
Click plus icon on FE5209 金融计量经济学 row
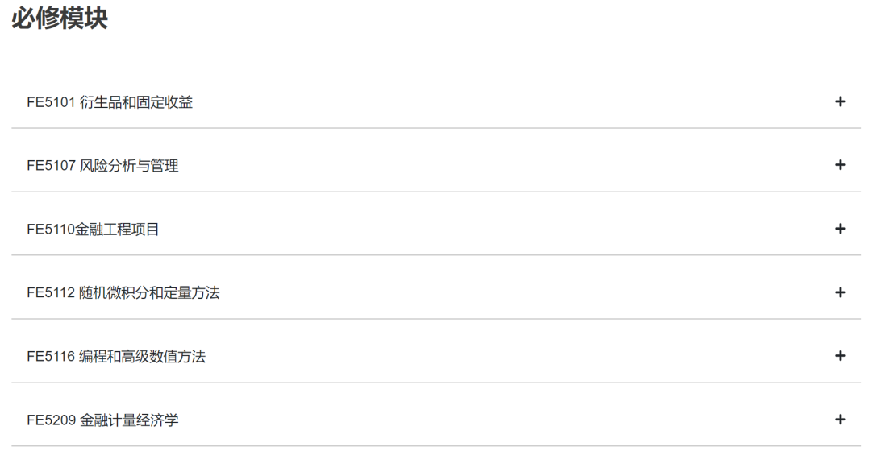[x=840, y=420]
